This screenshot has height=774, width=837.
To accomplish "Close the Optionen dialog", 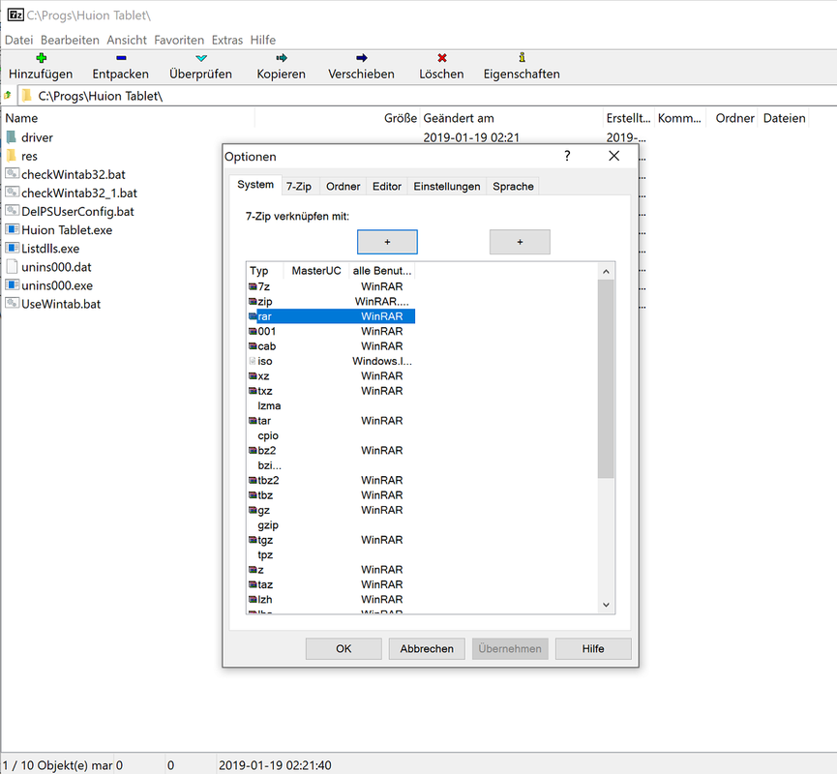I will (x=614, y=156).
